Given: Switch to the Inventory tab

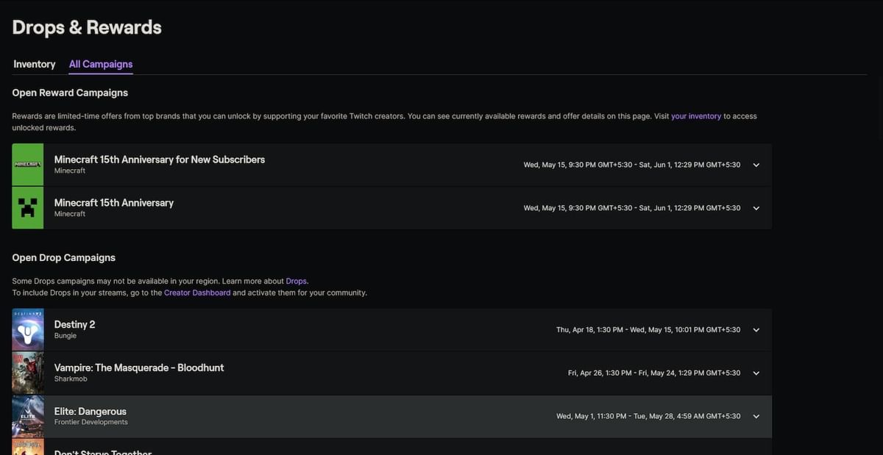Looking at the screenshot, I should tap(34, 64).
